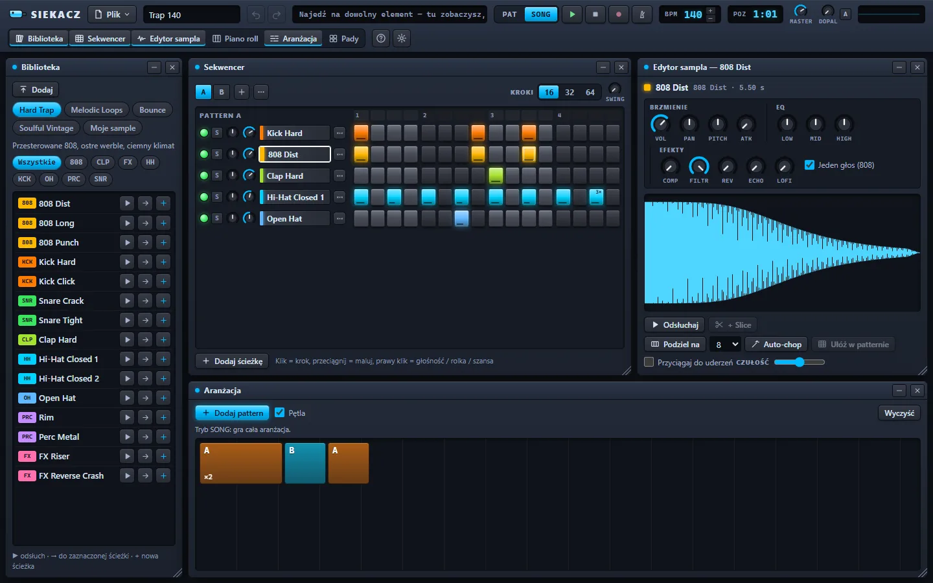Send Hi-Hat Closed 2 to selected track
The width and height of the screenshot is (933, 583).
coord(145,378)
